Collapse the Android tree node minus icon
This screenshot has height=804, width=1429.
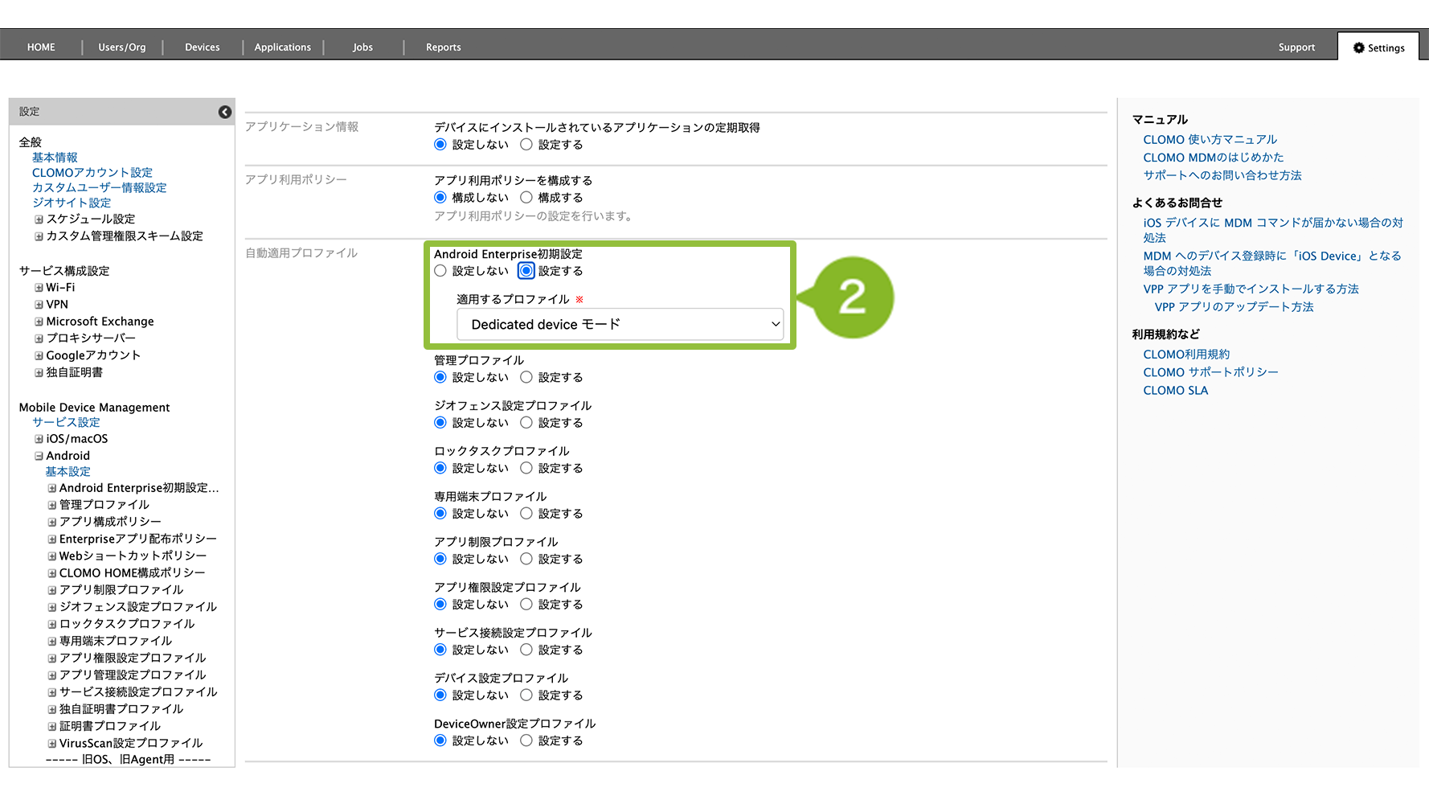(39, 456)
